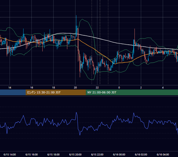The image size is (178, 157).
Task: Click the 2 hour axis label
Action: [x=141, y=88]
